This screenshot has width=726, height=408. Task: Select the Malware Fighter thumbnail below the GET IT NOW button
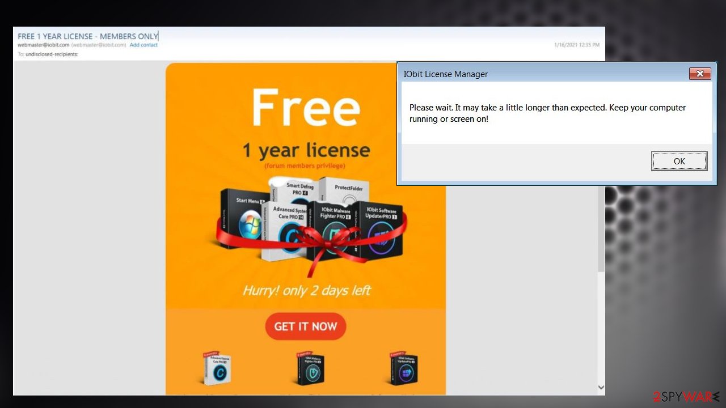tap(310, 369)
